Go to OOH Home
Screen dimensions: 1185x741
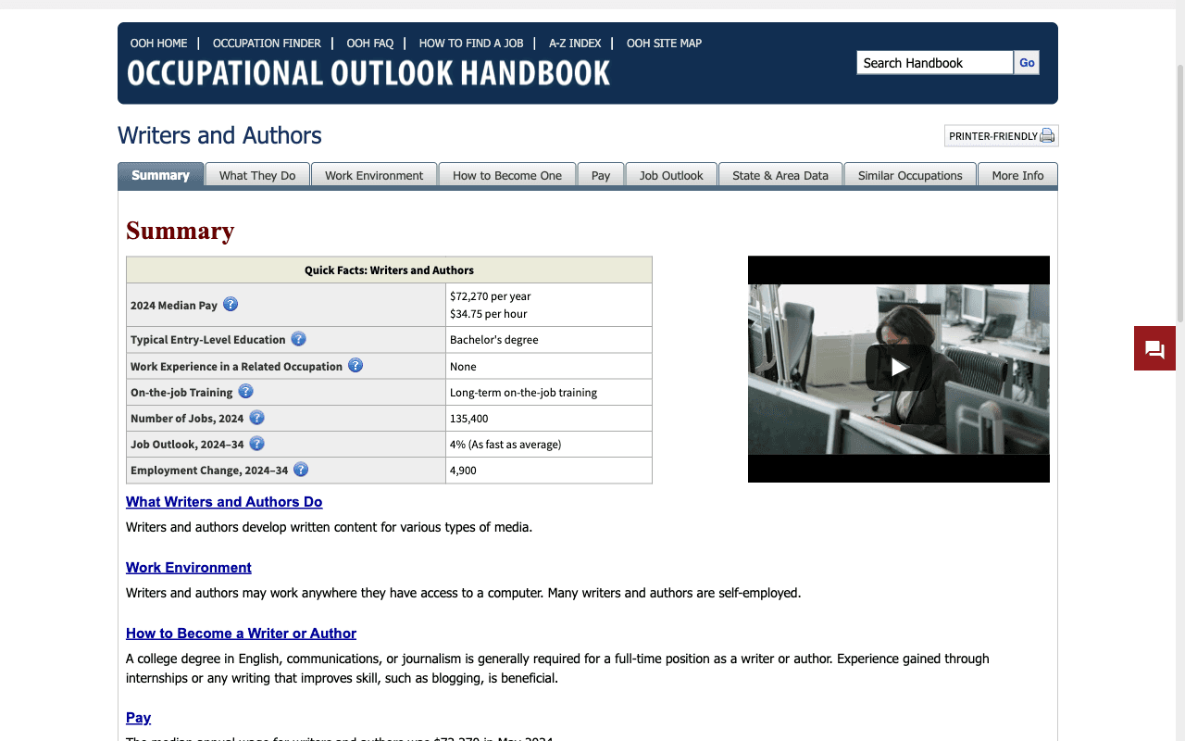(x=158, y=43)
